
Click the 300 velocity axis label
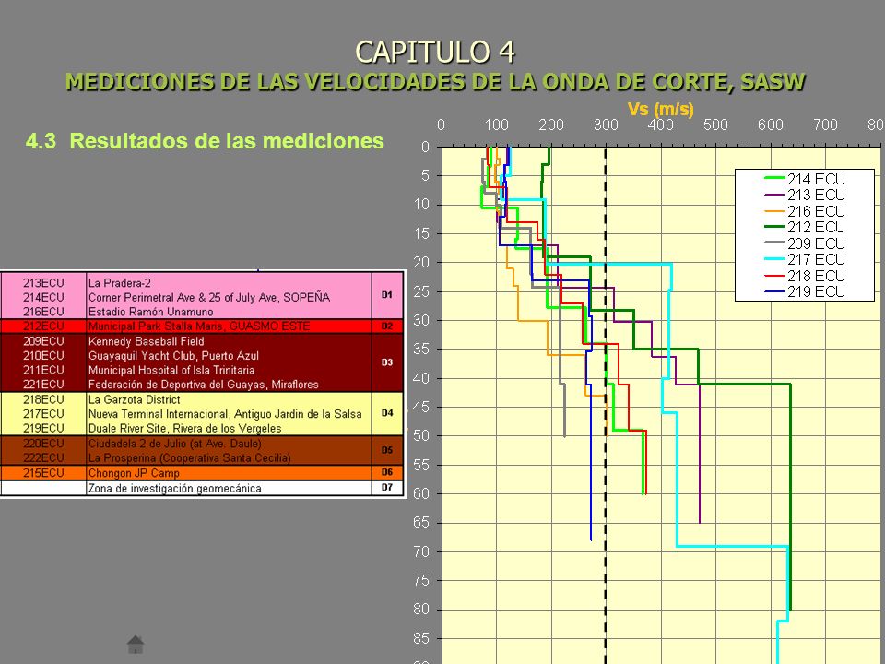[606, 125]
